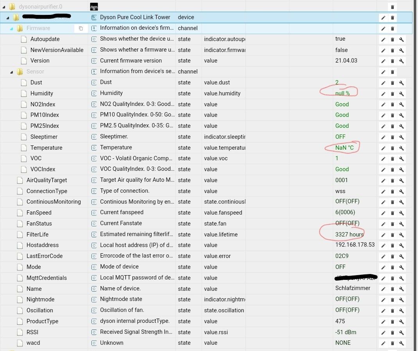Select the wacd tree entry
The height and width of the screenshot is (351, 418).
(33, 343)
